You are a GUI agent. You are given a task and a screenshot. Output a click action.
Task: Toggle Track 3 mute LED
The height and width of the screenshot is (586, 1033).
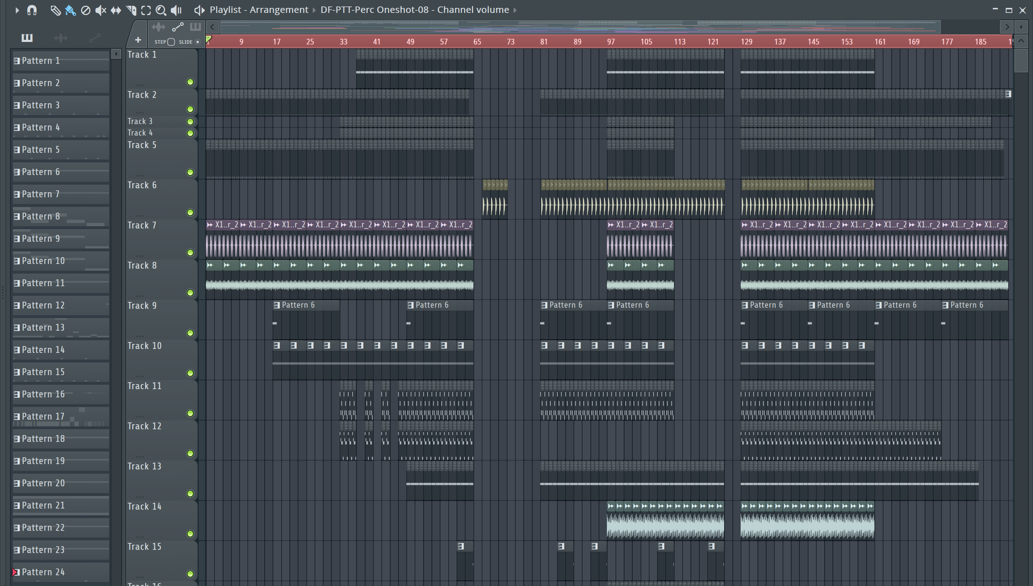[x=190, y=122]
